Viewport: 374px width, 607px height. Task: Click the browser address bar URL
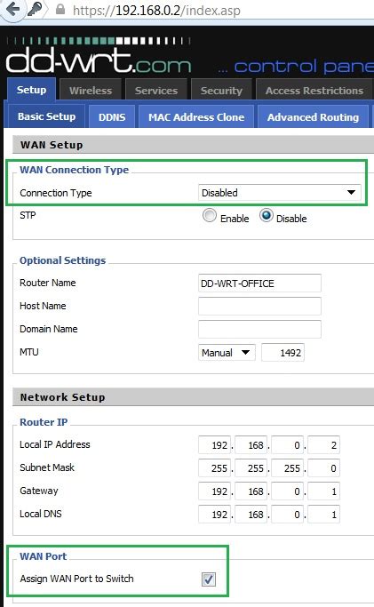pyautogui.click(x=156, y=10)
